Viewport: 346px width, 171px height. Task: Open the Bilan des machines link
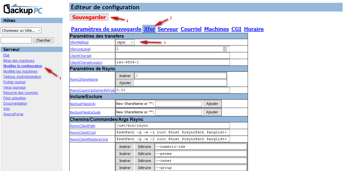click(x=19, y=61)
